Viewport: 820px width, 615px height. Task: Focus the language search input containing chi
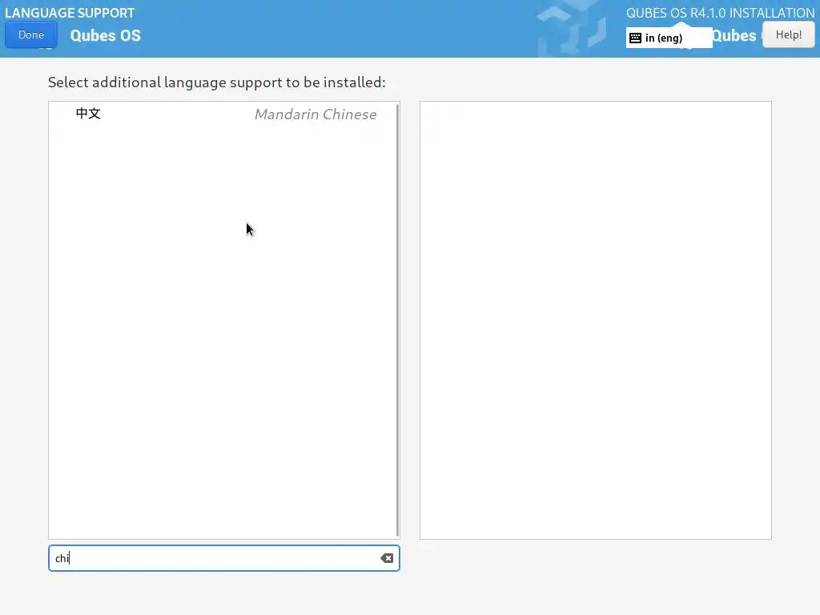tap(224, 558)
